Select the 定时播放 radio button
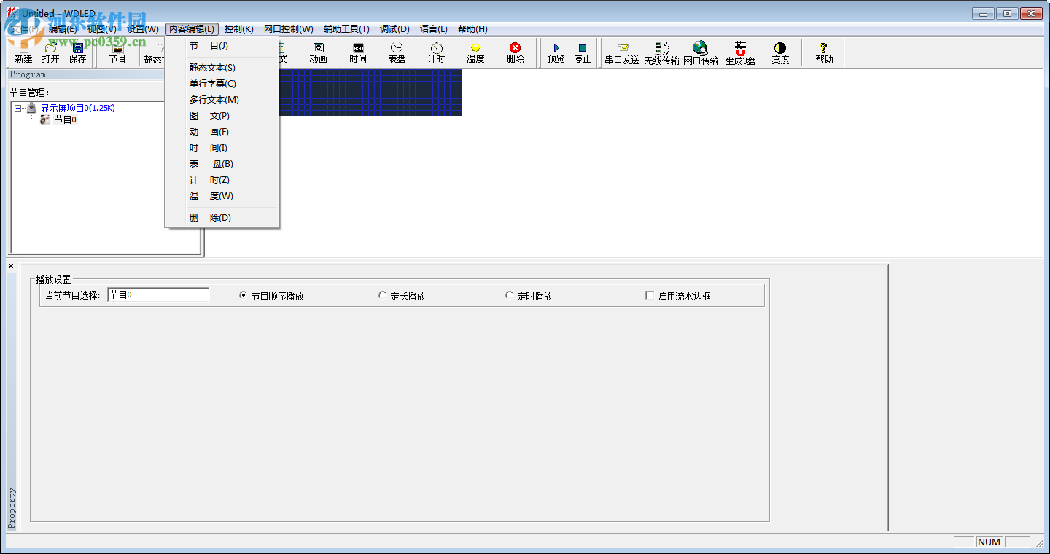 tap(509, 296)
